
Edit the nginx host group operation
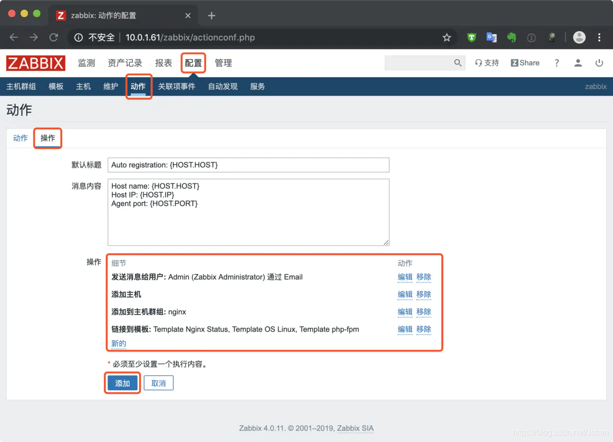pyautogui.click(x=405, y=312)
